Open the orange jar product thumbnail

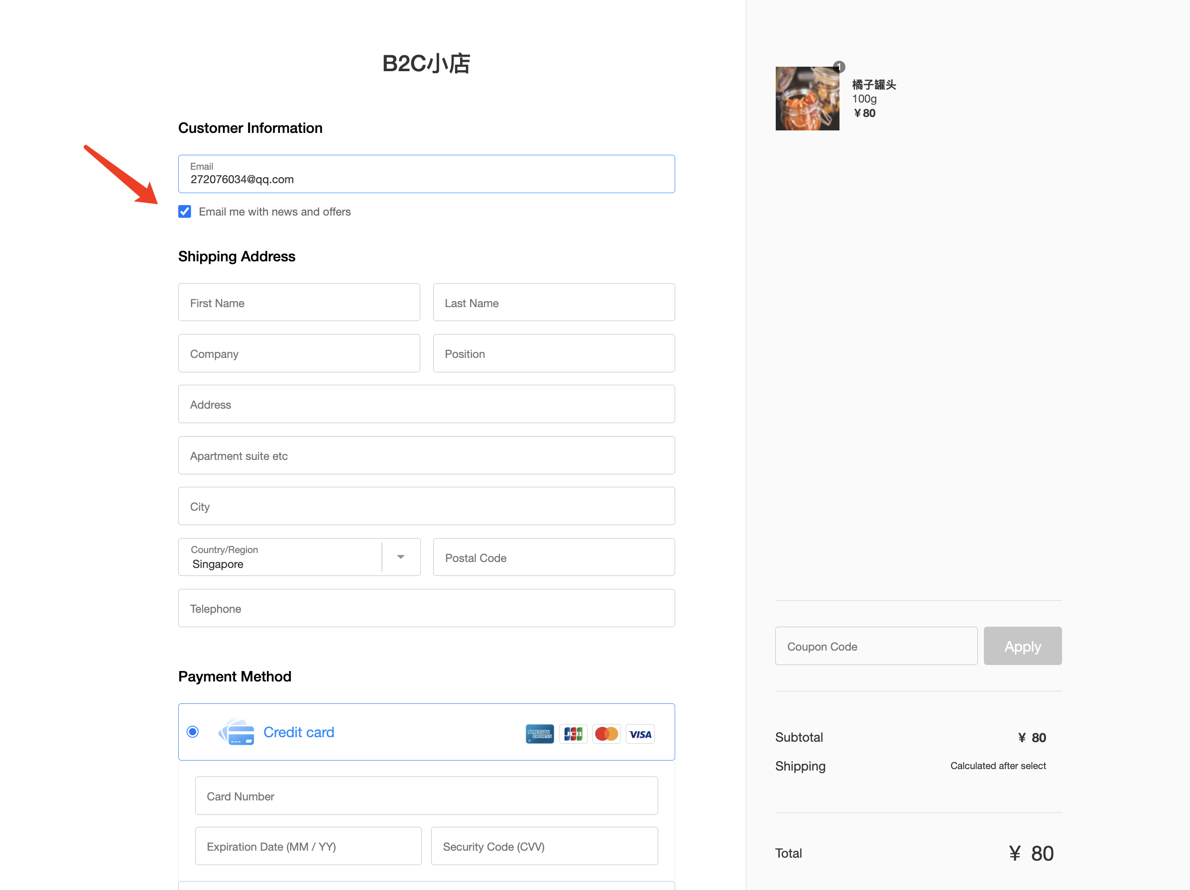(807, 99)
